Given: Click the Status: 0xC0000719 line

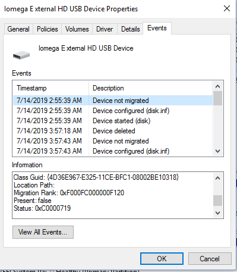Looking at the screenshot, I should tap(42, 208).
